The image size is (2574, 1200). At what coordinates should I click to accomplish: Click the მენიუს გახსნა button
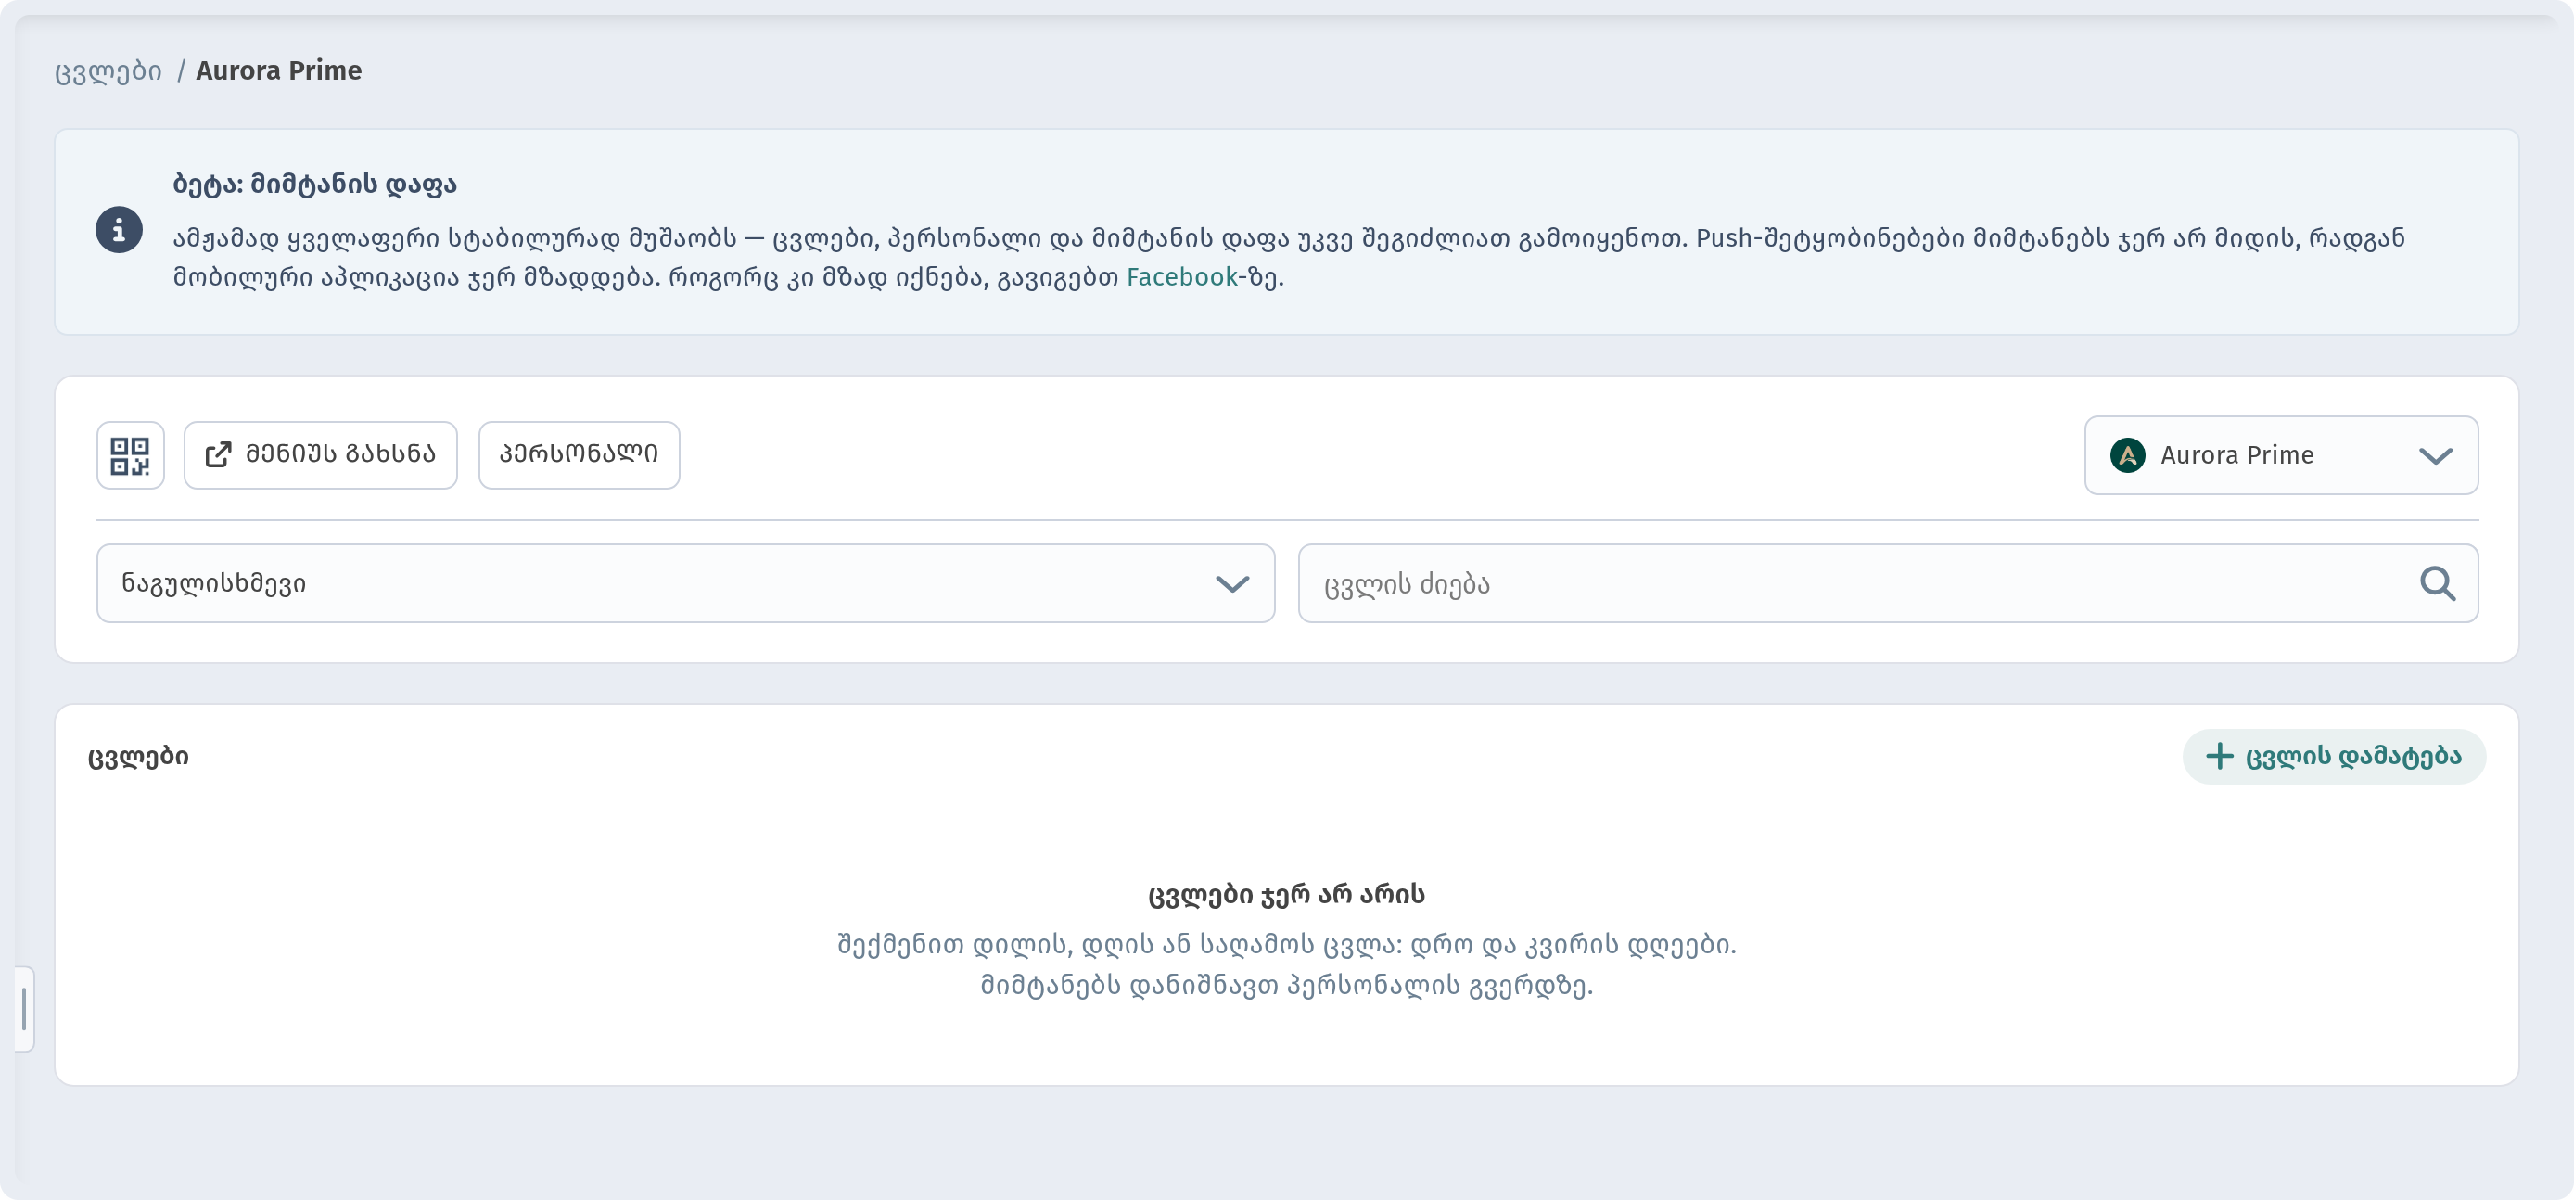click(x=321, y=455)
